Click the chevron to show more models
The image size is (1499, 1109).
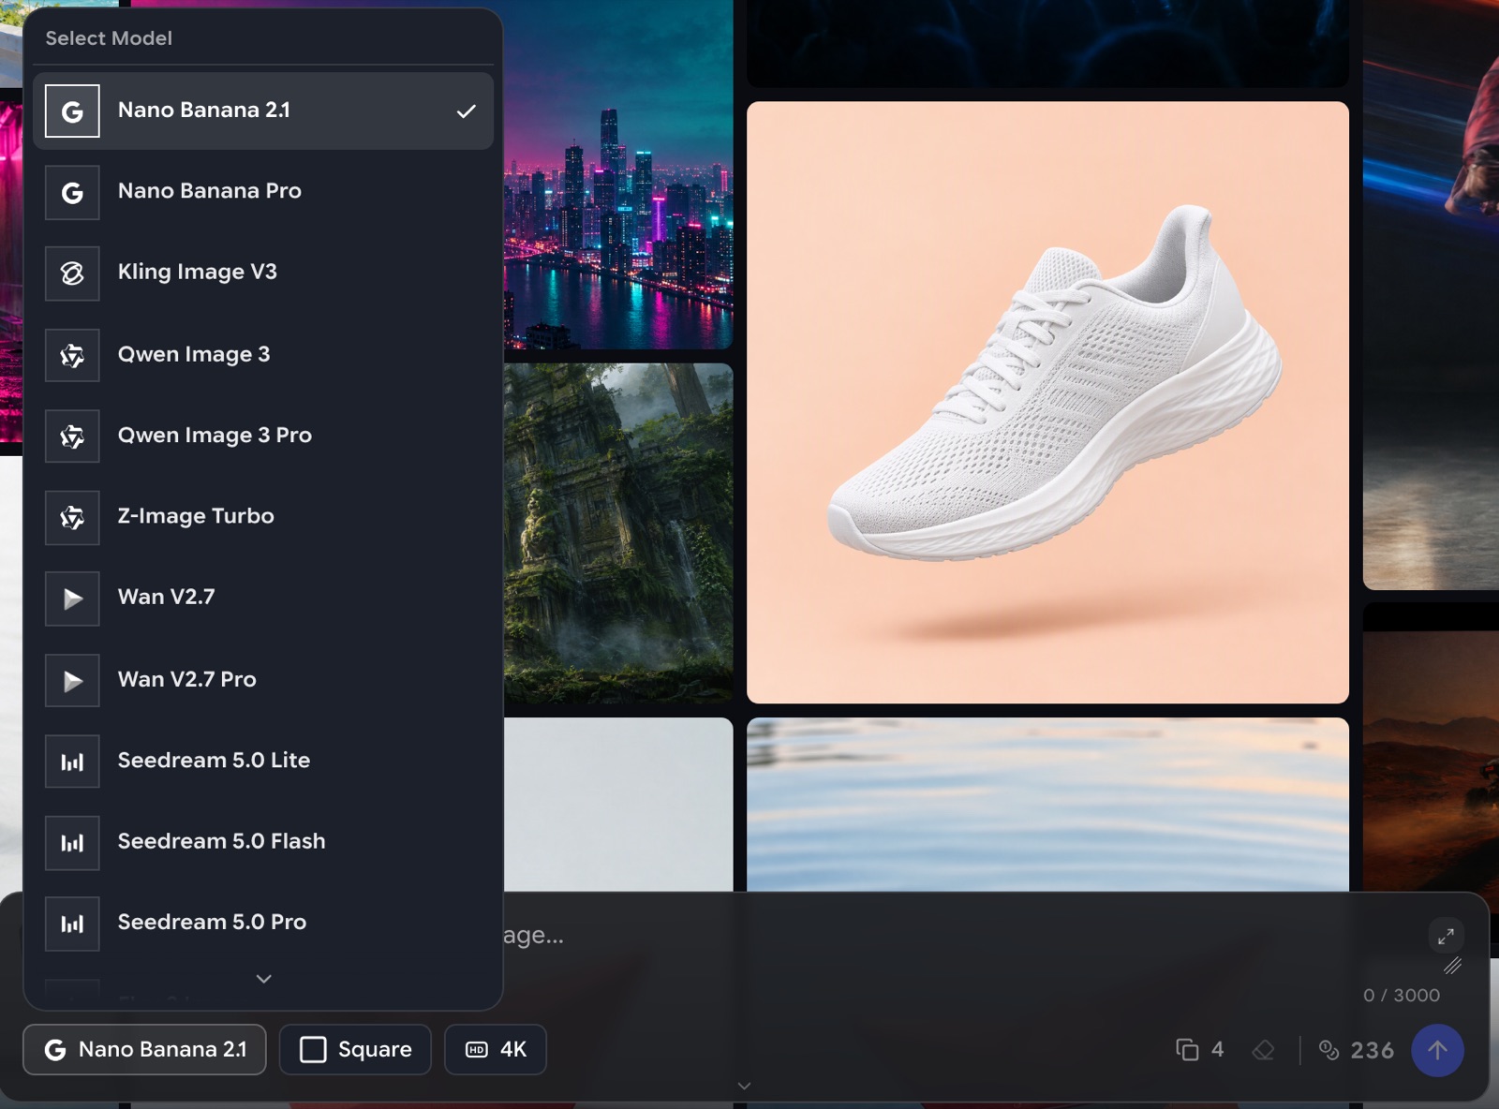click(264, 979)
